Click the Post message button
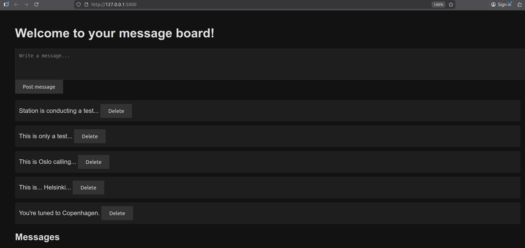Viewport: 525px width, 248px height. point(39,87)
